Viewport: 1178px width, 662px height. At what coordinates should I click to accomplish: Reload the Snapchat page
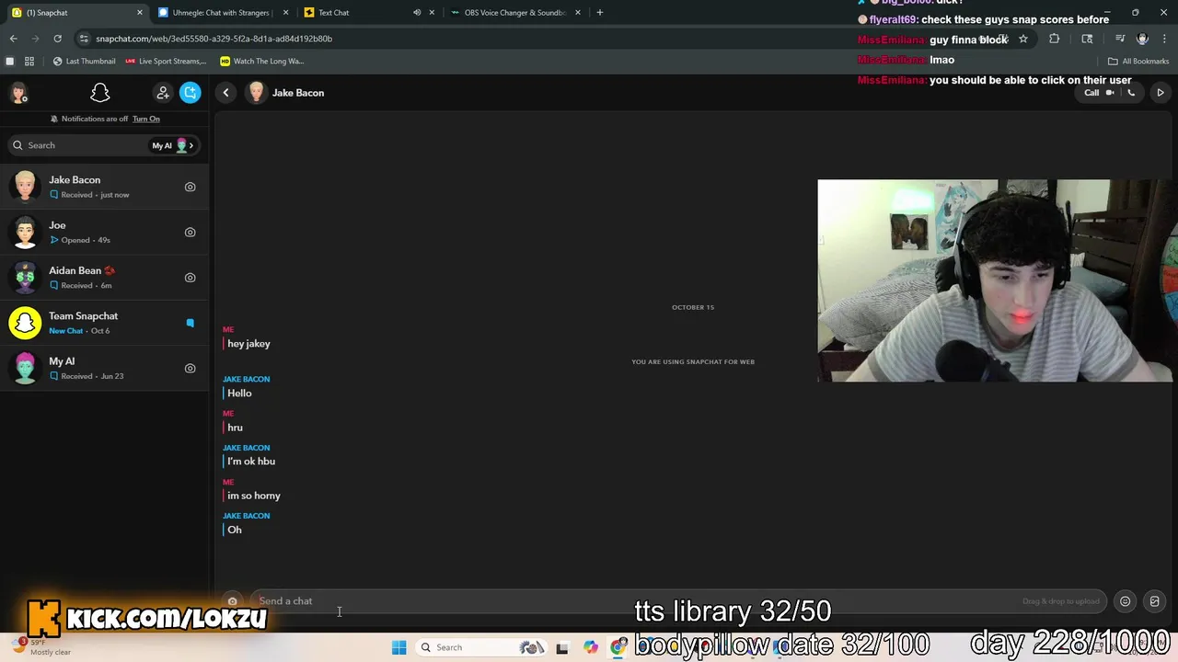coord(57,39)
